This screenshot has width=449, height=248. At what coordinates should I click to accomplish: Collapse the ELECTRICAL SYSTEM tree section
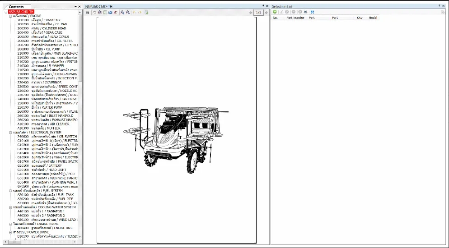[x=10, y=132]
